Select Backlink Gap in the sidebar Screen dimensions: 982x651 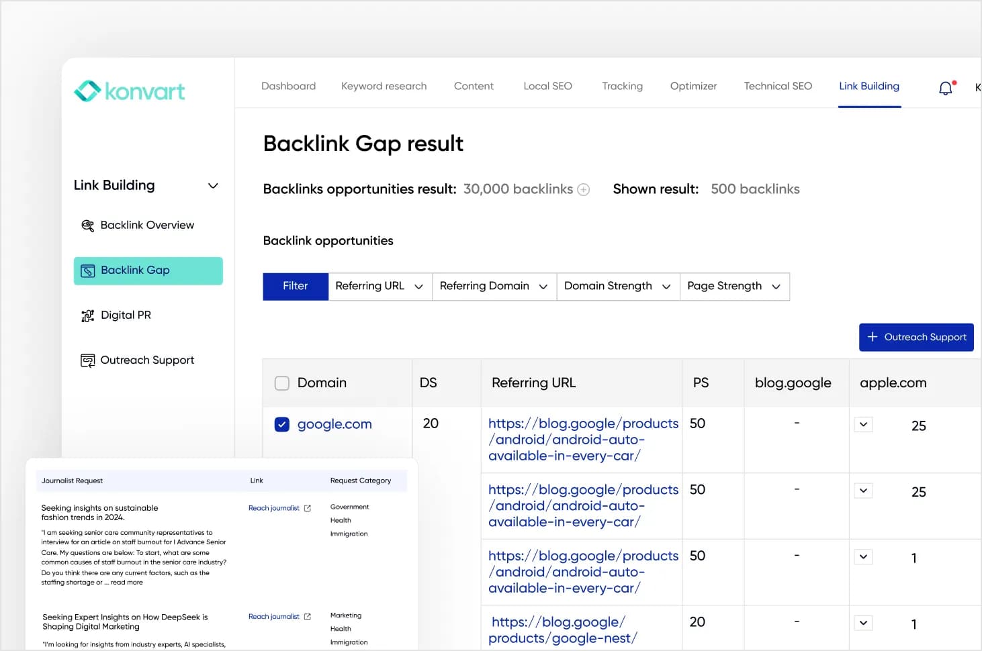[148, 271]
